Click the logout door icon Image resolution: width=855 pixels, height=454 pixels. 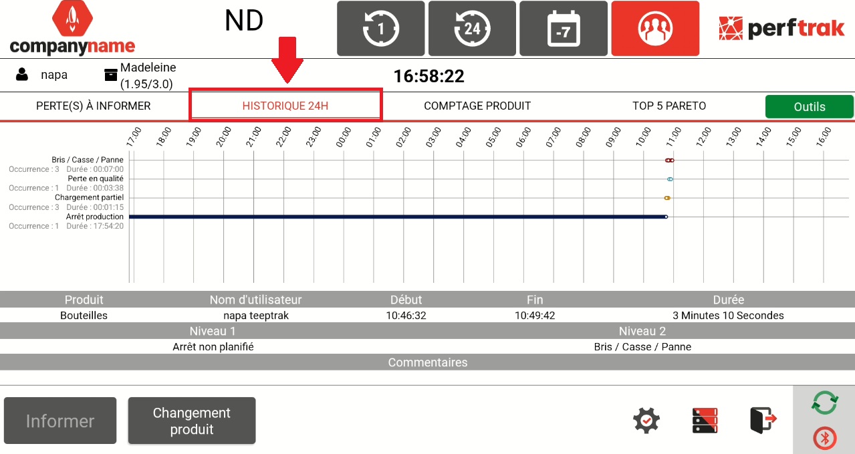coord(763,421)
